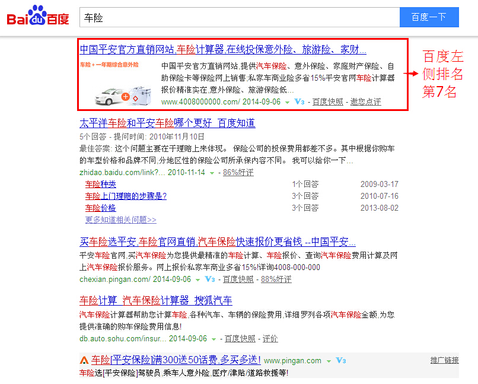Click the 推广链接 label link
Screen dimensions: 478x384
point(444,360)
